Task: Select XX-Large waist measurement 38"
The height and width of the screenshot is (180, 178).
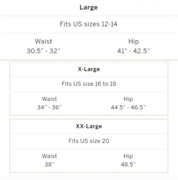Action: pos(49,164)
